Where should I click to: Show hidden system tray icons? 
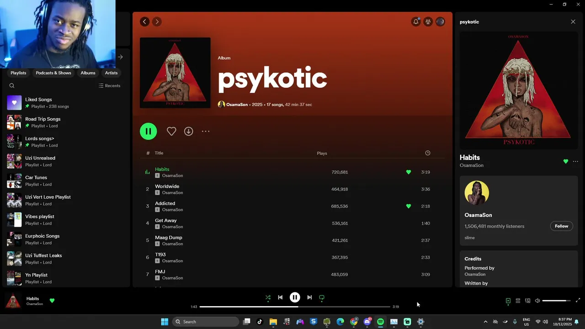click(485, 322)
